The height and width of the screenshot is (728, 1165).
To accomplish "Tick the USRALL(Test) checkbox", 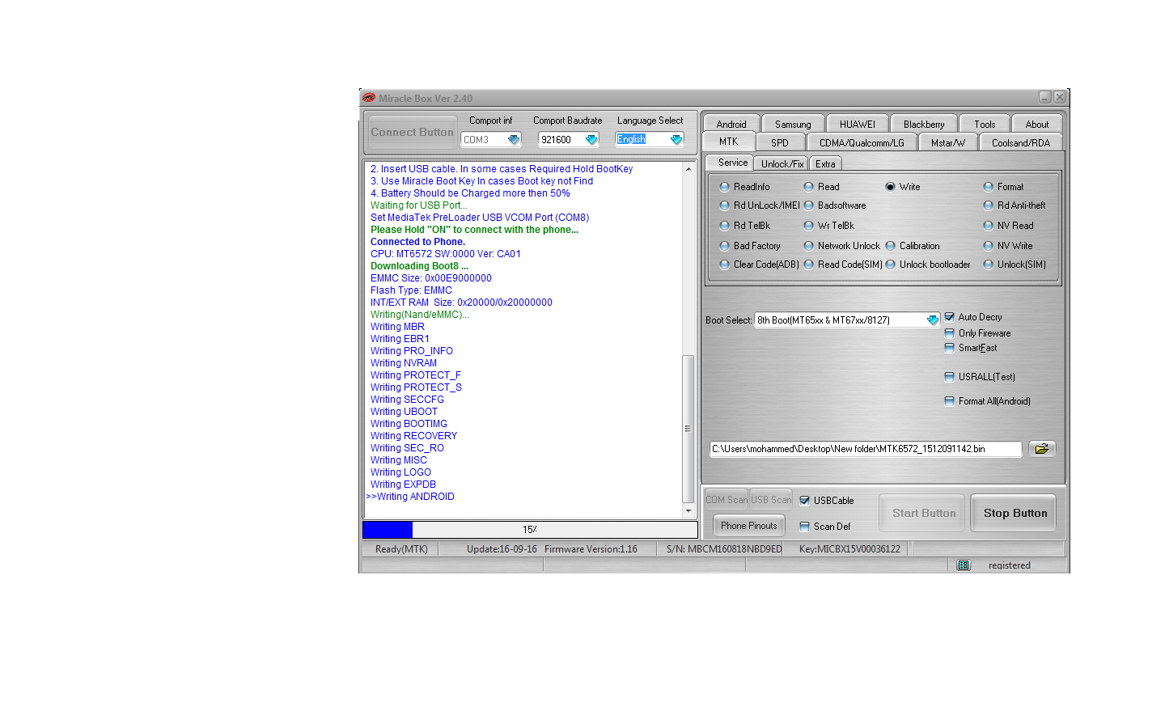I will pyautogui.click(x=950, y=377).
